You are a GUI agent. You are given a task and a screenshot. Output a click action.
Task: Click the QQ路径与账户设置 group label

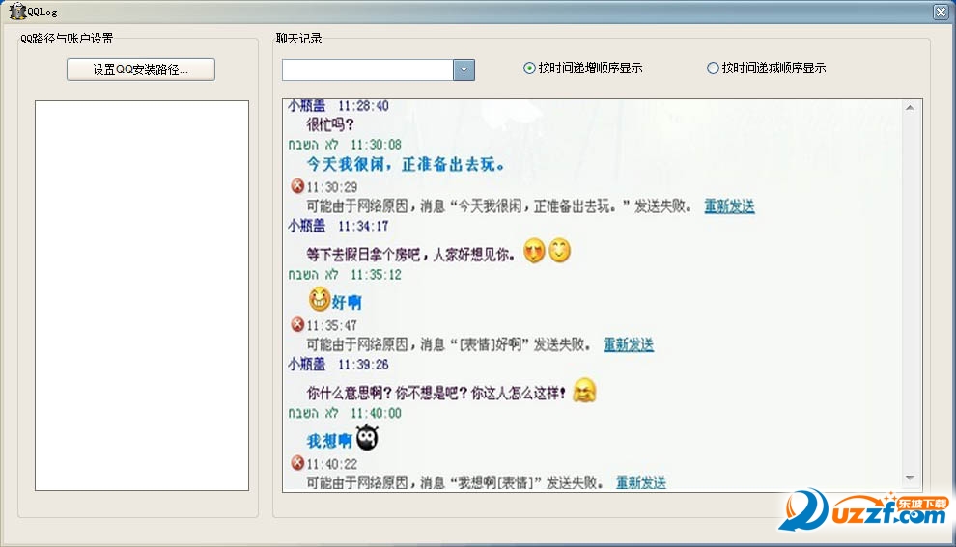point(67,39)
